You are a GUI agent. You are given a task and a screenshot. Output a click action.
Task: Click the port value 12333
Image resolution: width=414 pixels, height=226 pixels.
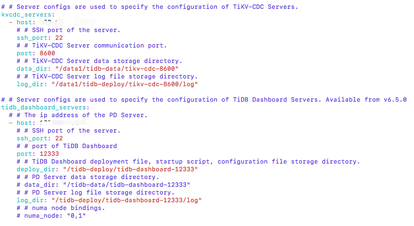click(49, 154)
